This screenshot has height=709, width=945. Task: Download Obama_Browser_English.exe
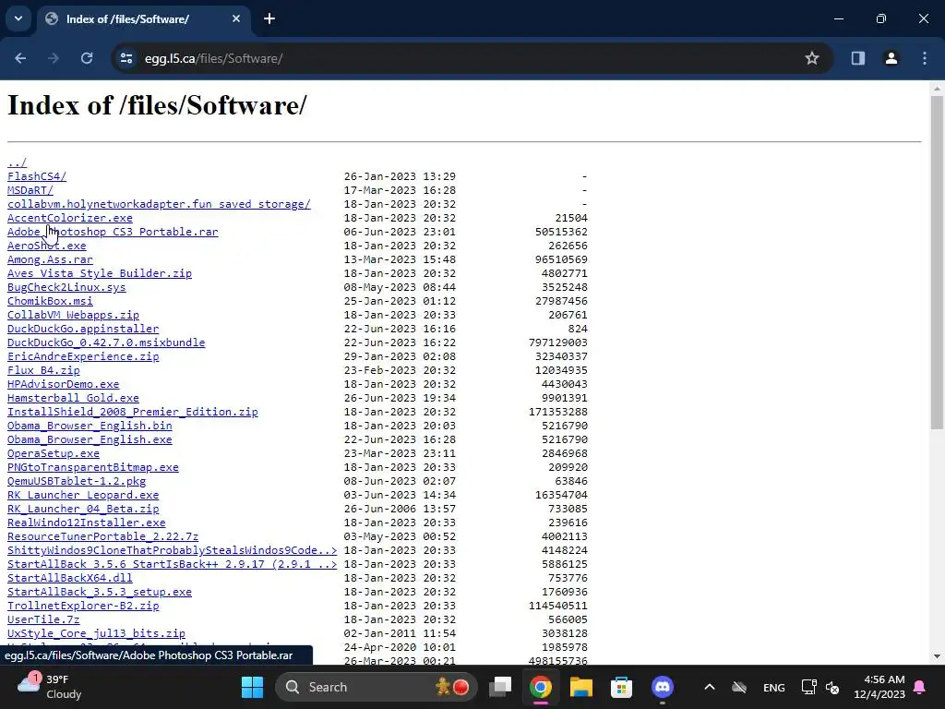coord(90,440)
